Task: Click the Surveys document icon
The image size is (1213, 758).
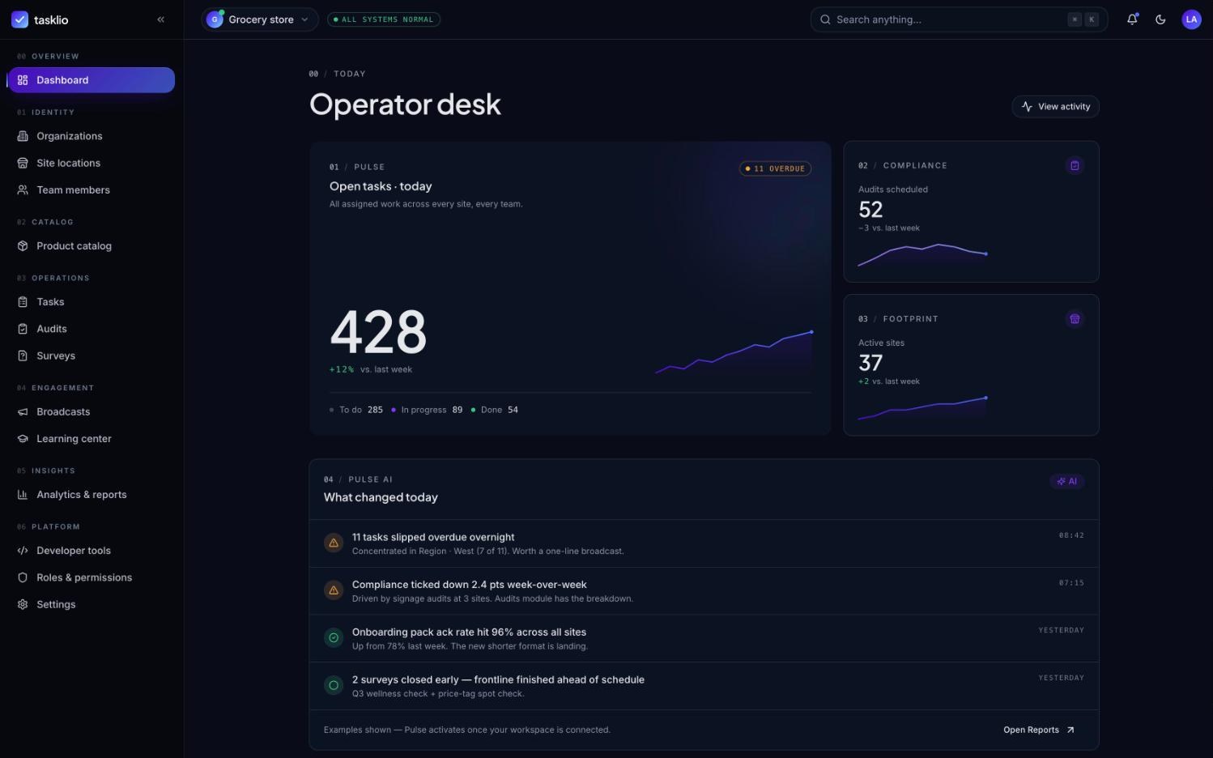Action: pyautogui.click(x=23, y=356)
